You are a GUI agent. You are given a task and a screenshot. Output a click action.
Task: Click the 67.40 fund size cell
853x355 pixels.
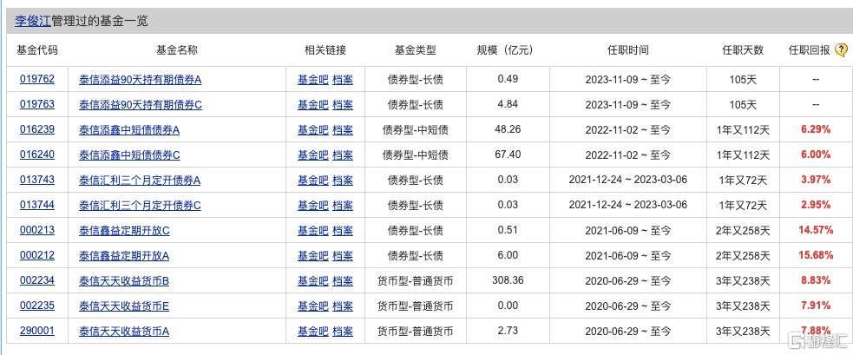click(509, 154)
